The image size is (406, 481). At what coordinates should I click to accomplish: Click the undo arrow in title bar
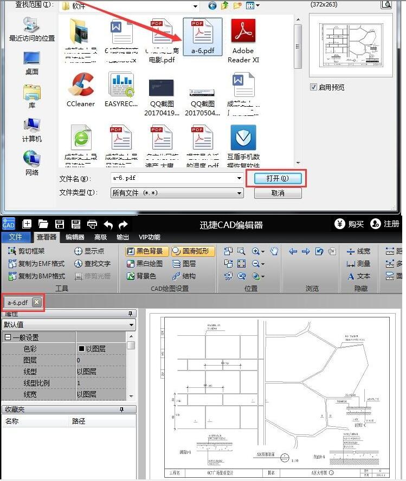pyautogui.click(x=108, y=224)
